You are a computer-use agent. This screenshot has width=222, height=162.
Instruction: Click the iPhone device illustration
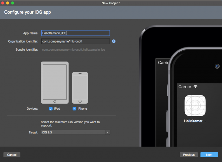point(80,88)
